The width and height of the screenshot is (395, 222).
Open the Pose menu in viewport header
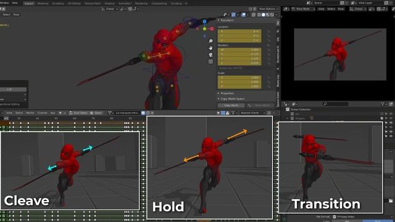[x=16, y=15]
